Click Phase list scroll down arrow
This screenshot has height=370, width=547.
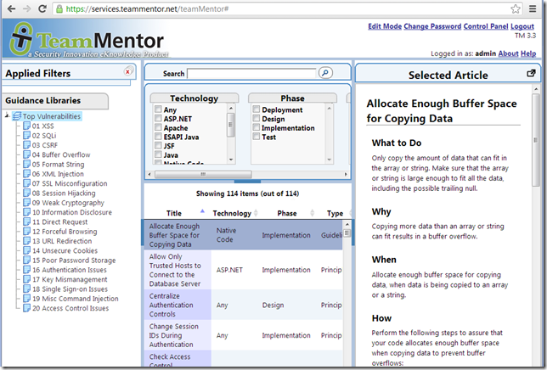[329, 160]
